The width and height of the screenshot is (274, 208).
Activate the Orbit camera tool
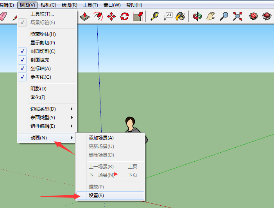click(197, 16)
